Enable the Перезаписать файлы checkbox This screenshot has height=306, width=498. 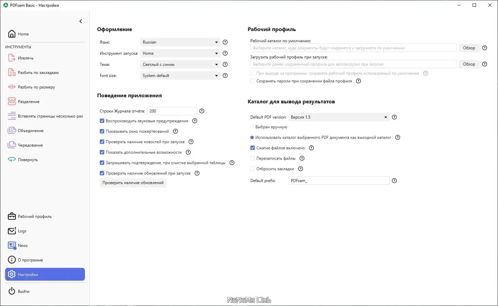click(x=252, y=158)
